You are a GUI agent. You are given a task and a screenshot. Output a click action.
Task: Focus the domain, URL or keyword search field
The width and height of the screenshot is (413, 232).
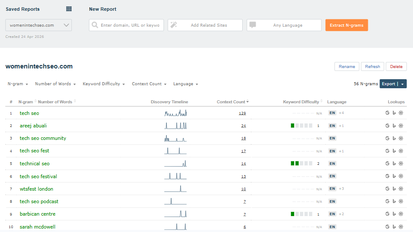pyautogui.click(x=126, y=25)
